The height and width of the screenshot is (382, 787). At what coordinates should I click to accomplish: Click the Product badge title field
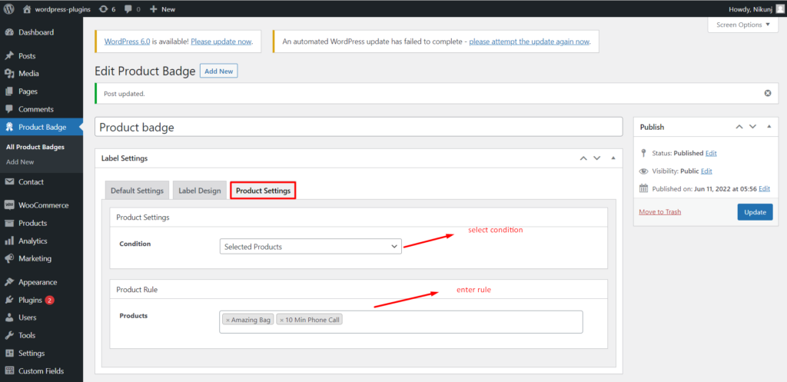(x=358, y=127)
